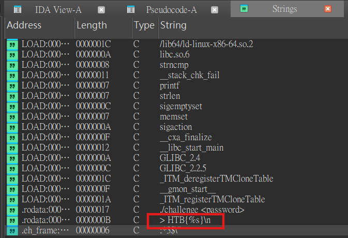The height and width of the screenshot is (238, 348).
Task: Click the string icon for HTB{%s} row
Action: (12, 220)
